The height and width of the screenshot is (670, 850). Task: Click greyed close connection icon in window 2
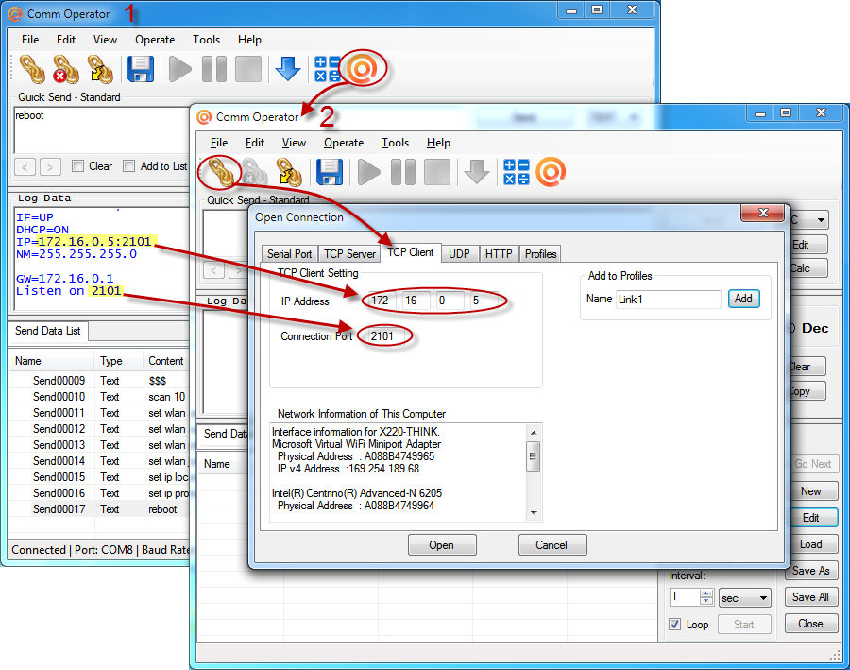(x=254, y=172)
